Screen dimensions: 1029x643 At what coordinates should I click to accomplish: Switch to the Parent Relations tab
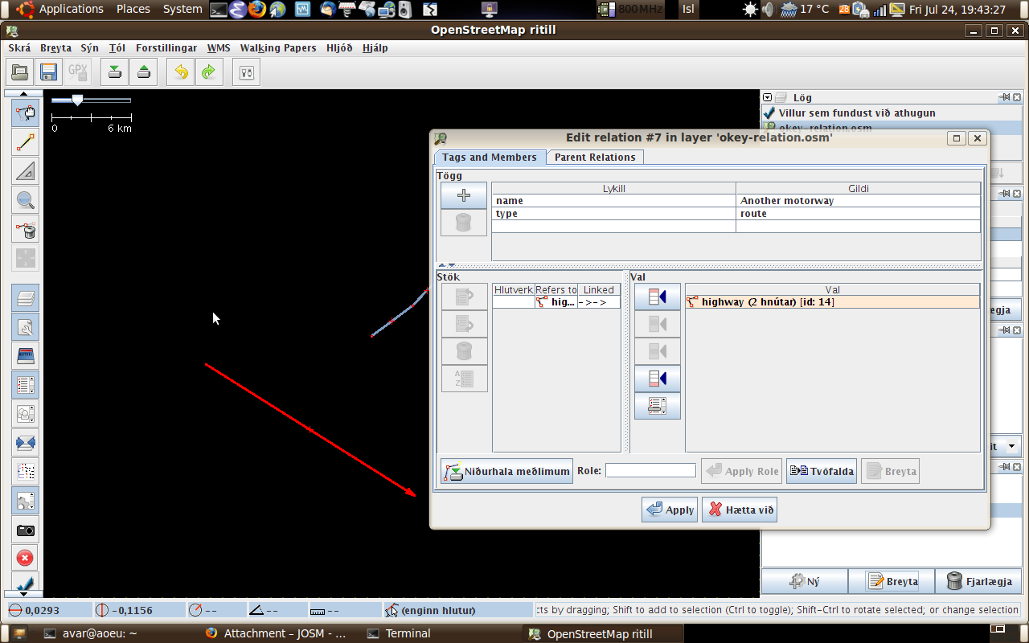594,158
